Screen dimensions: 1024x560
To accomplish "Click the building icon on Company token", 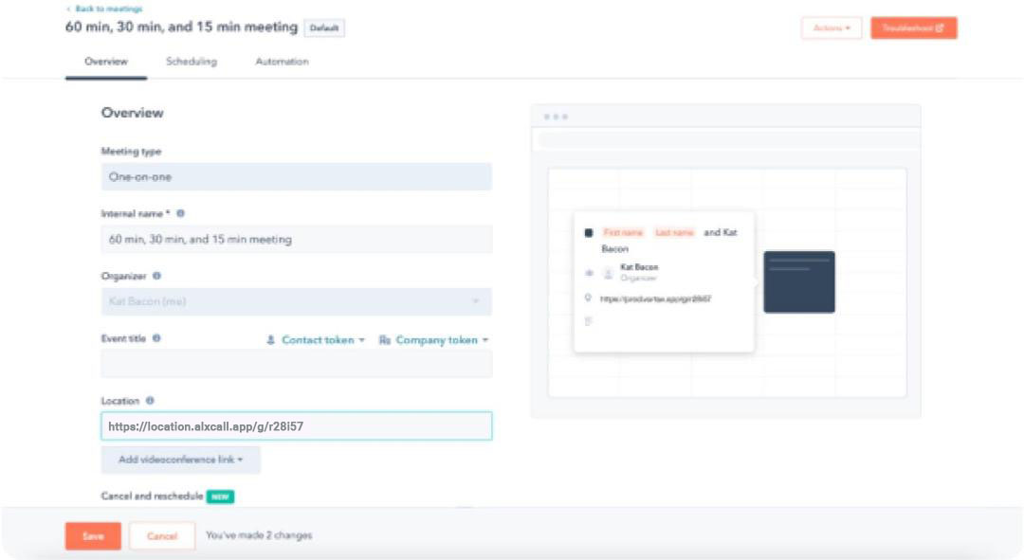I will tap(384, 340).
